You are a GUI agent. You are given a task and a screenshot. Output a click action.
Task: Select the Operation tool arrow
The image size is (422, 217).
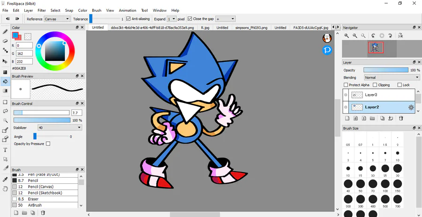click(x=5, y=159)
